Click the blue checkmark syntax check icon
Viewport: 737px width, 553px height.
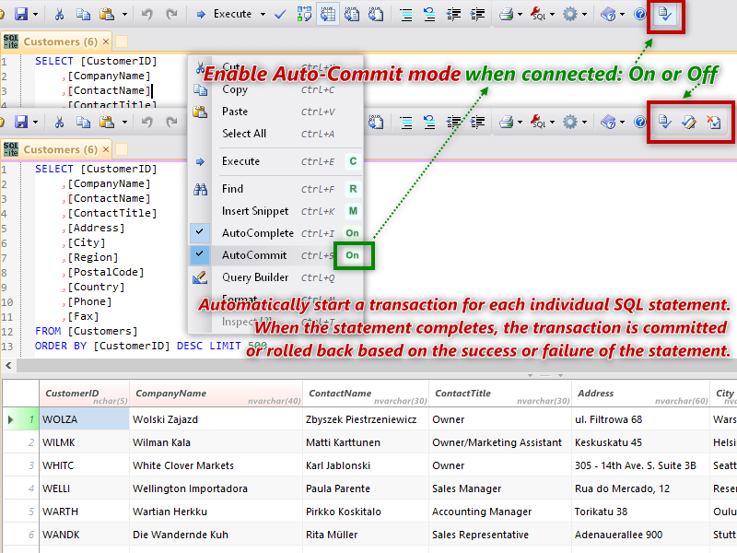coord(280,14)
